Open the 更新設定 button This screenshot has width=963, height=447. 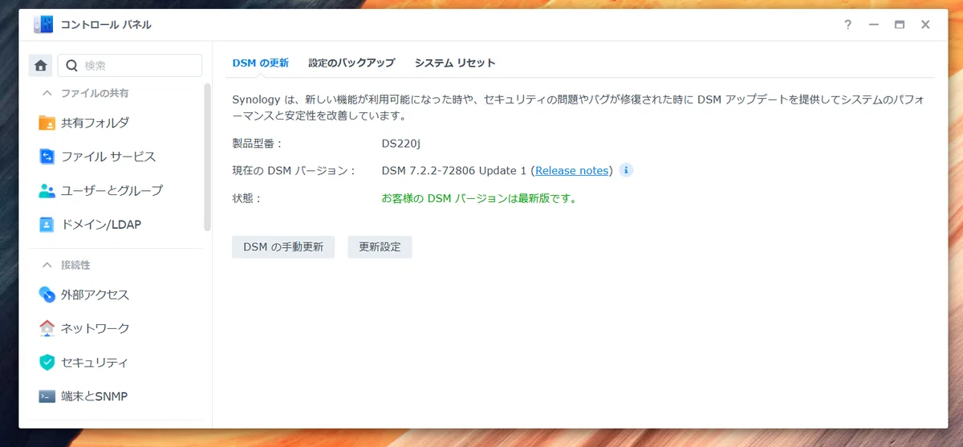click(x=380, y=247)
